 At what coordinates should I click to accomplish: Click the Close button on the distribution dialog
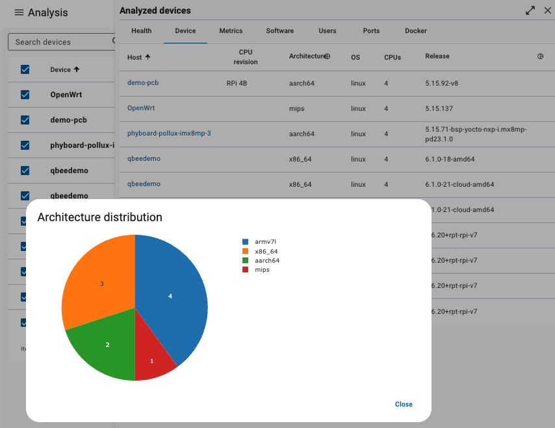point(404,404)
